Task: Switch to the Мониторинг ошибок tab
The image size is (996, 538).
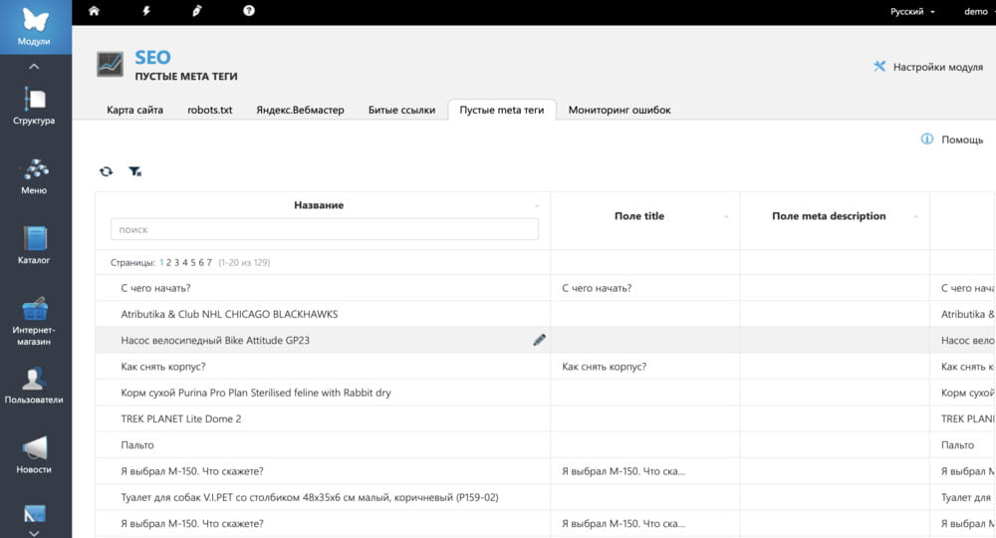Action: (619, 110)
